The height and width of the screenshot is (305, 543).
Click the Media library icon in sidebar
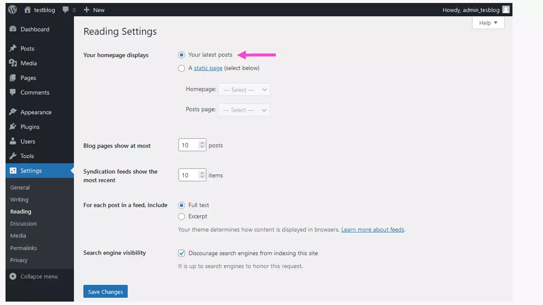pyautogui.click(x=13, y=63)
